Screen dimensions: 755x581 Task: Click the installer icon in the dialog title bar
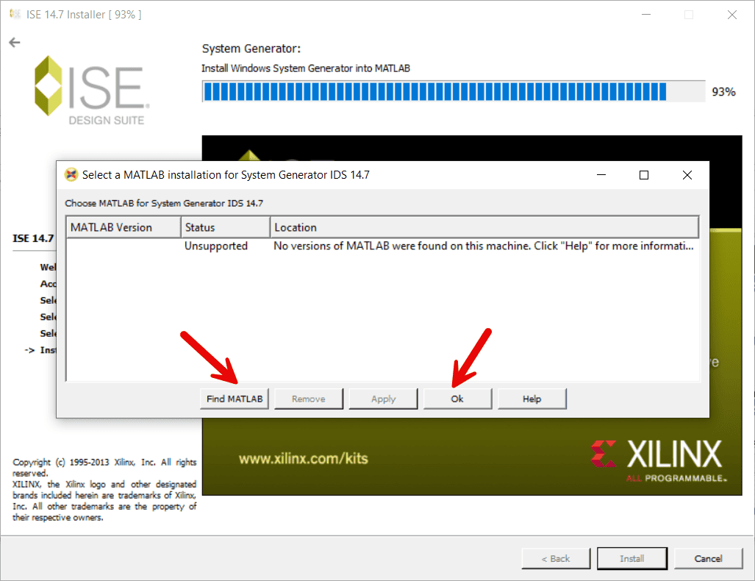click(x=71, y=174)
